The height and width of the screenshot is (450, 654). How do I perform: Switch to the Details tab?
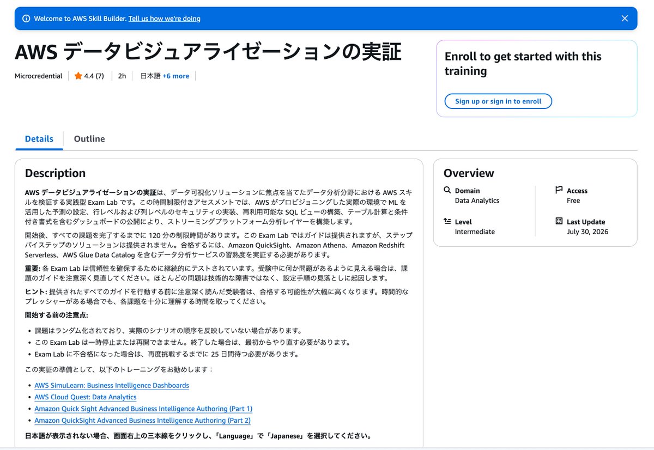coord(39,139)
